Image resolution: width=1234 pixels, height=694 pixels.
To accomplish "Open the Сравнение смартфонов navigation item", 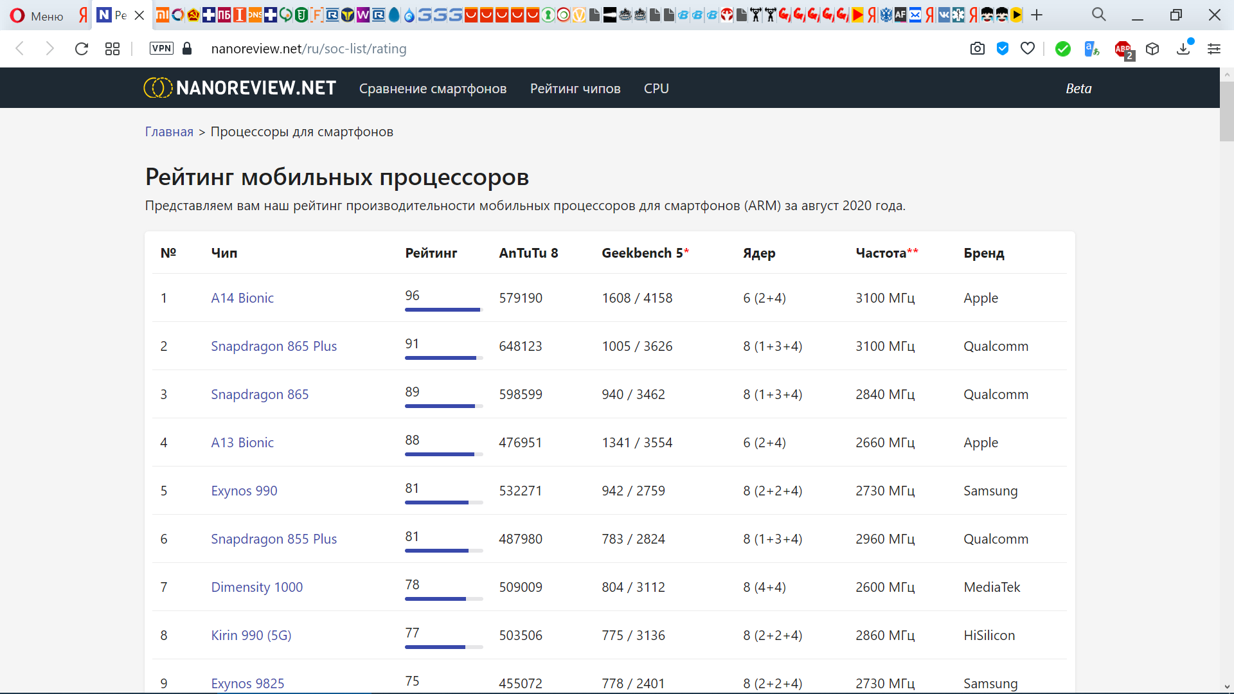I will [x=433, y=89].
